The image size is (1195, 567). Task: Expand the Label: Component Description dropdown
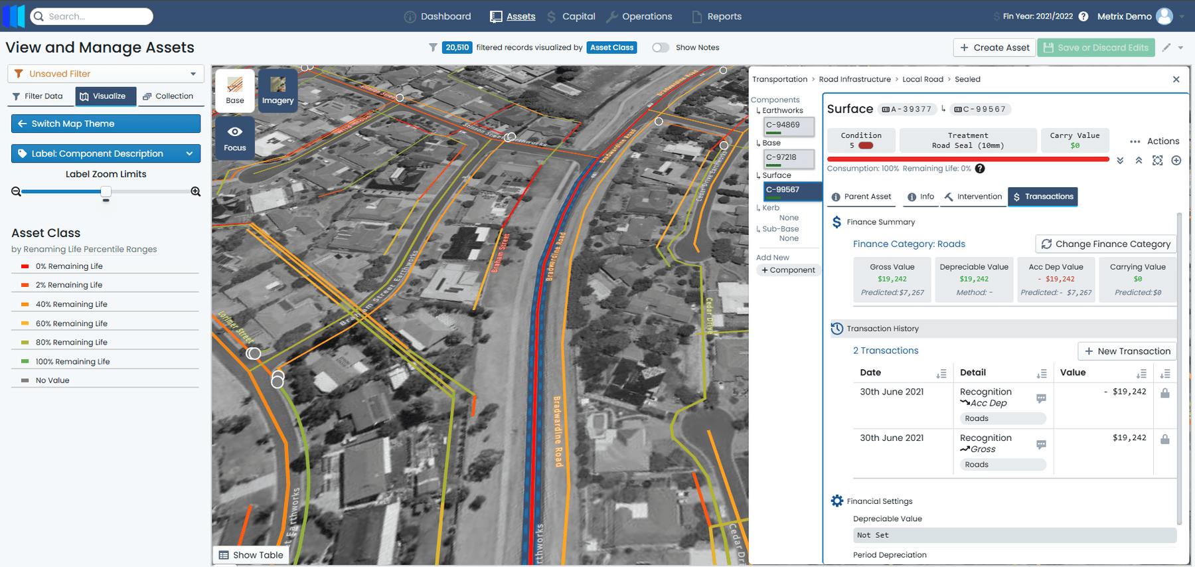[x=106, y=153]
